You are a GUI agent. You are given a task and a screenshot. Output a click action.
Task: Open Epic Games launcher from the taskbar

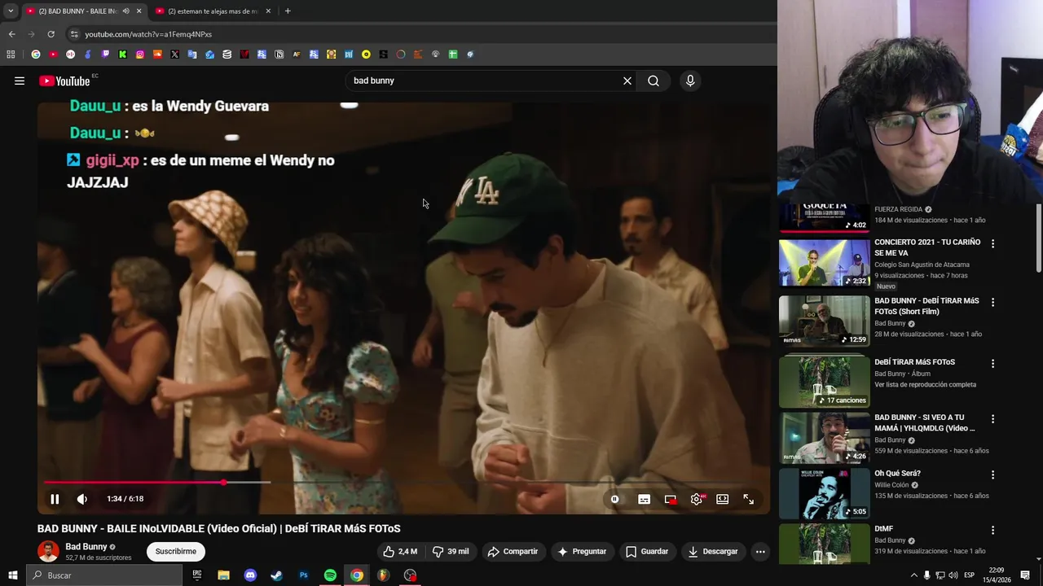197,575
